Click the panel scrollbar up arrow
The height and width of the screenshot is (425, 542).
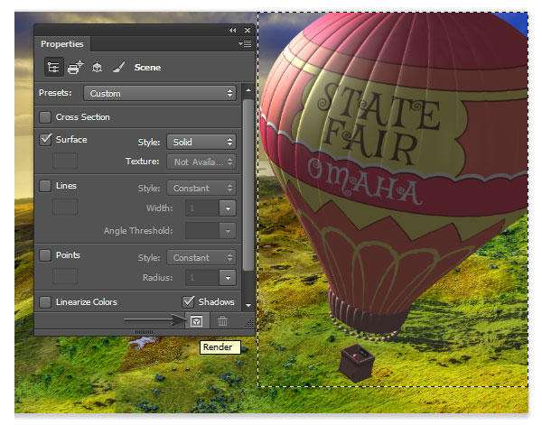pos(248,90)
